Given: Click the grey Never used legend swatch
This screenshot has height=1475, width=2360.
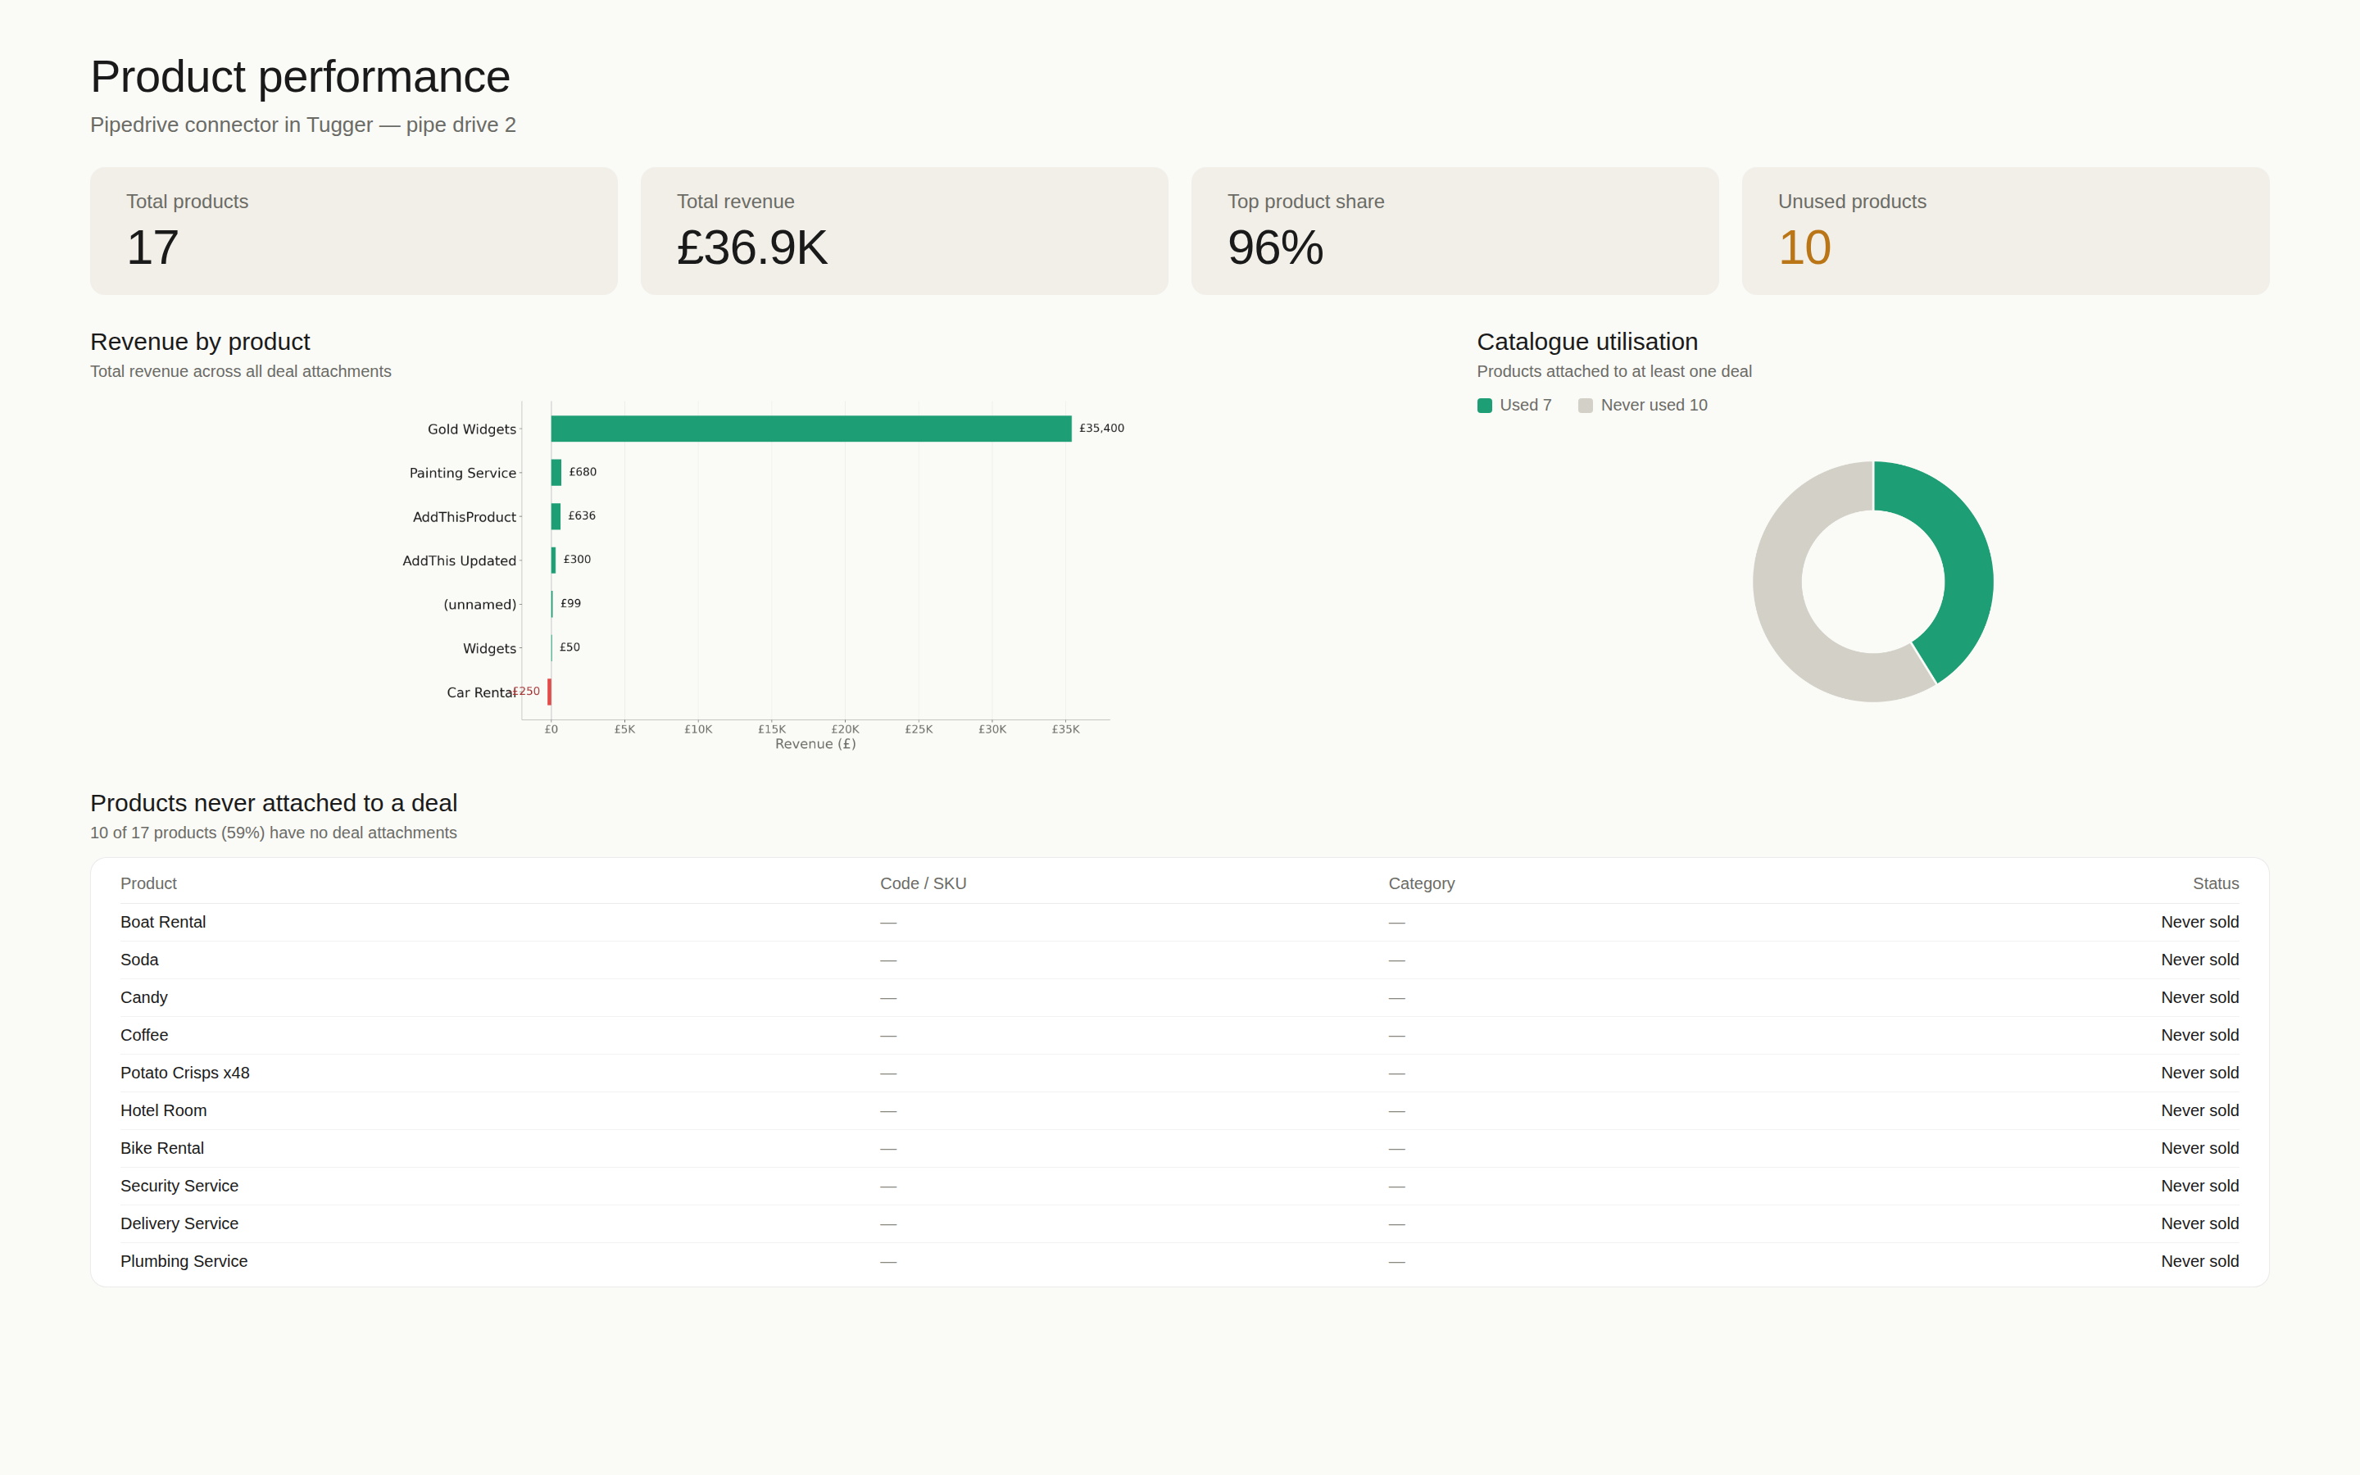Looking at the screenshot, I should (1586, 406).
